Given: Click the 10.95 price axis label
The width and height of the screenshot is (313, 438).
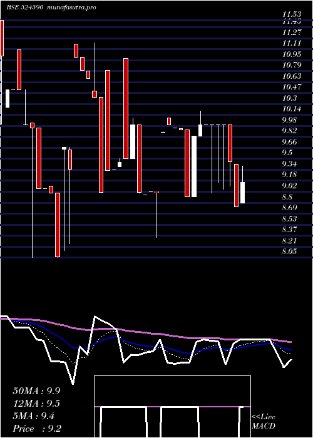Looking at the screenshot, I should (292, 54).
